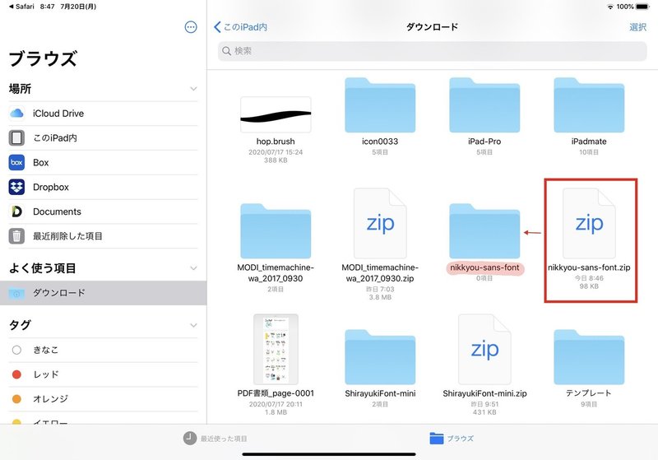Select ダウンロード favorite in the sidebar
This screenshot has width=658, height=460.
click(103, 293)
